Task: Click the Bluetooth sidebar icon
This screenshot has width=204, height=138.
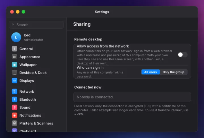Action: point(14,100)
